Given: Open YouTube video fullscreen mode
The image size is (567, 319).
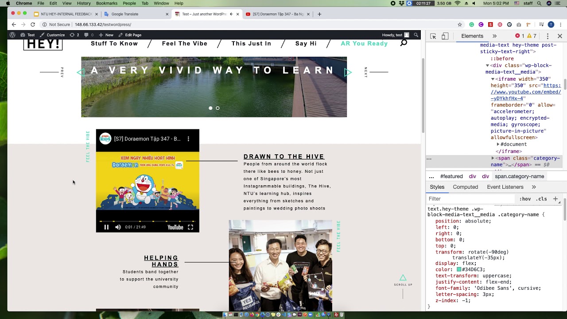Looking at the screenshot, I should pos(190,227).
